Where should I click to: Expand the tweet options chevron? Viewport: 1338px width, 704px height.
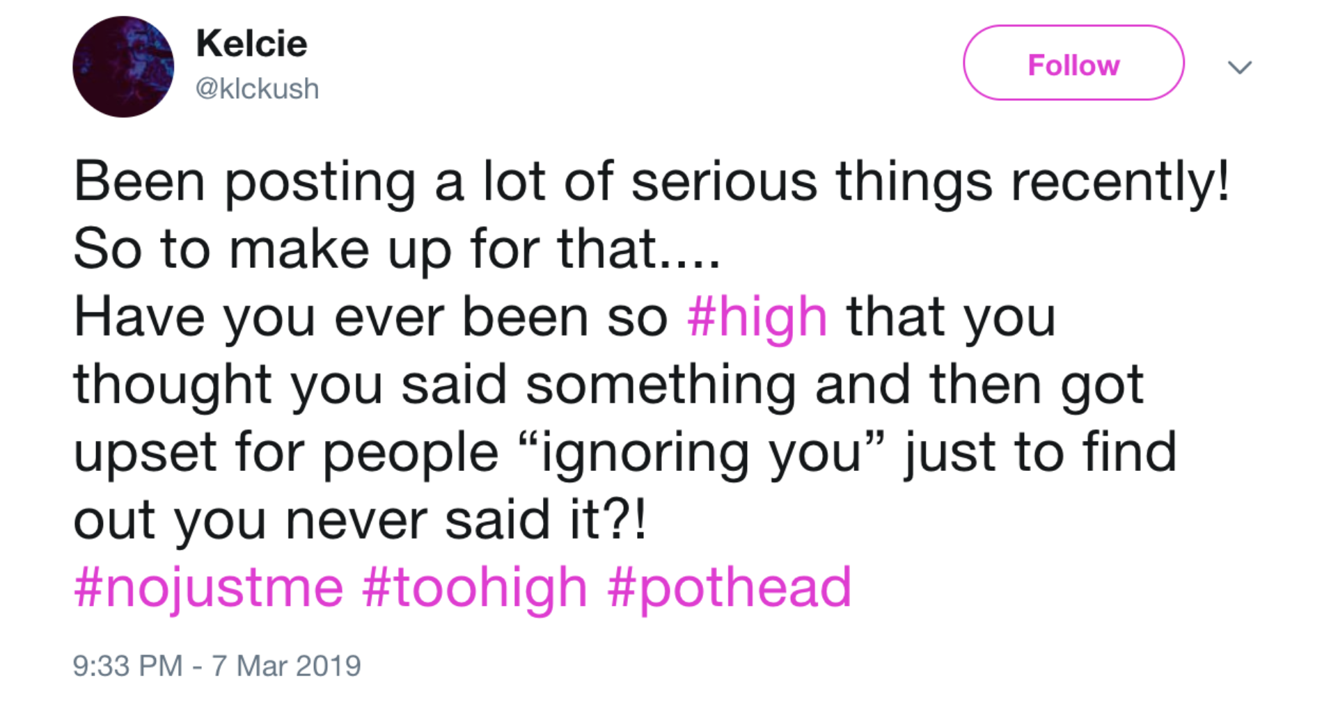tap(1240, 67)
